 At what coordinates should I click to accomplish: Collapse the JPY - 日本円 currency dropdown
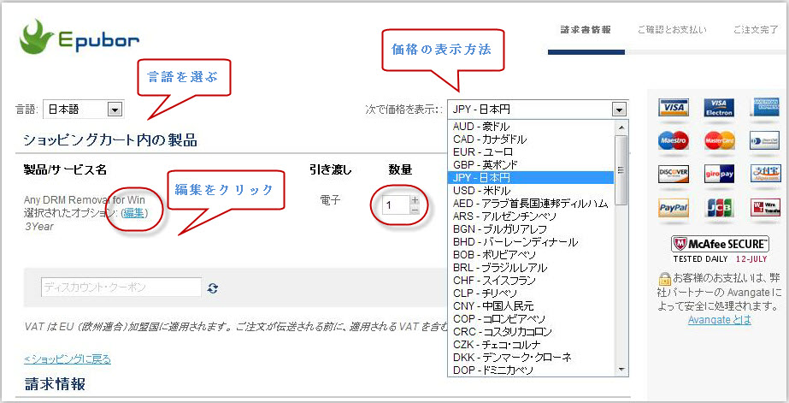coord(538,109)
